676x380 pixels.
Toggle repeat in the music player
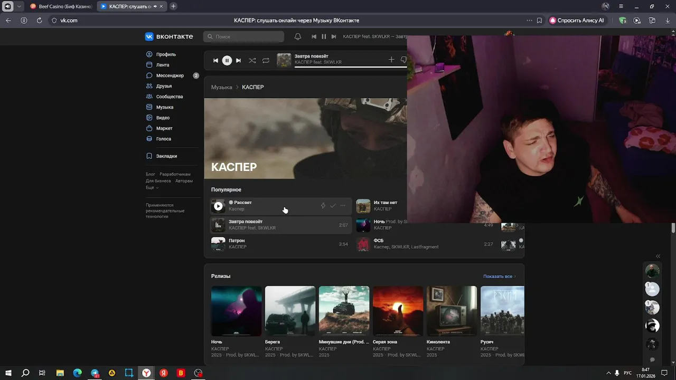coord(266,61)
